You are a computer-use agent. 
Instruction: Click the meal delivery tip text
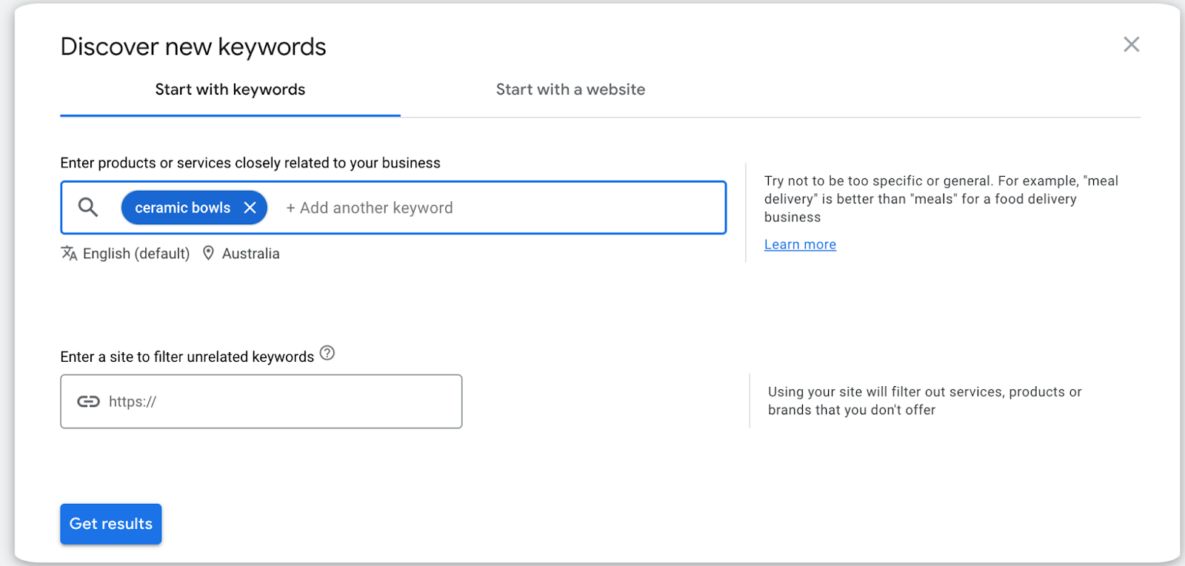point(941,199)
